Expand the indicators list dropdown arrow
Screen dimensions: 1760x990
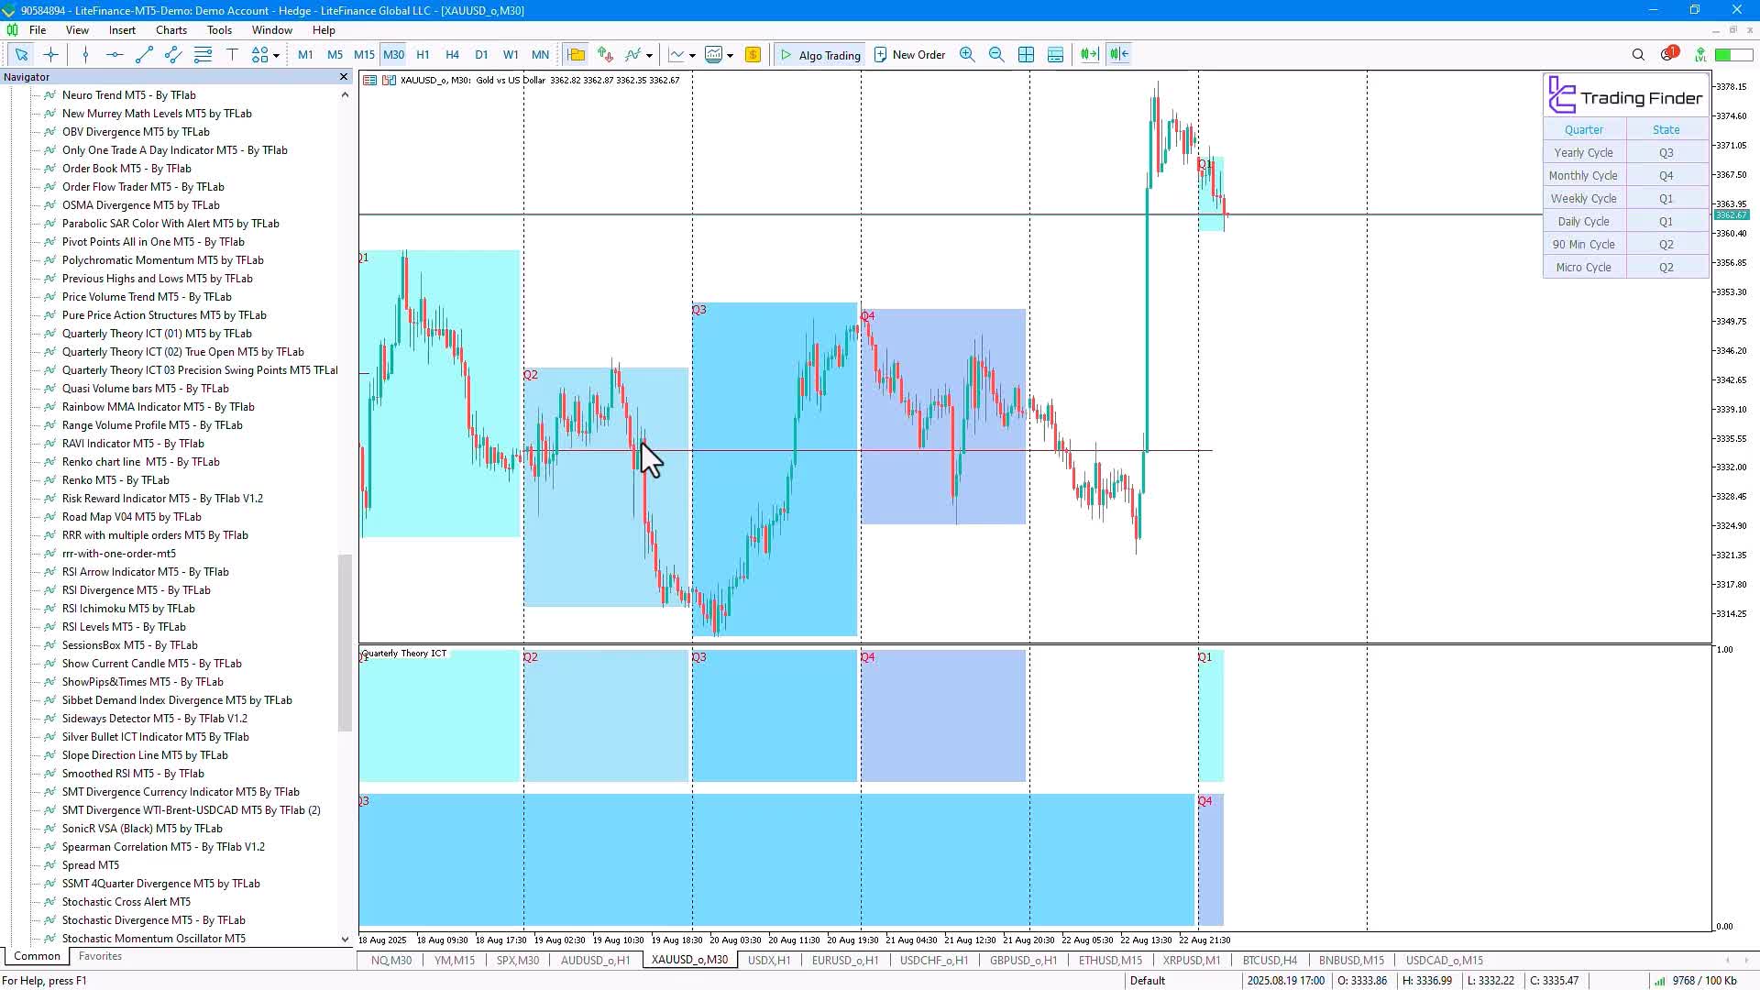click(649, 56)
